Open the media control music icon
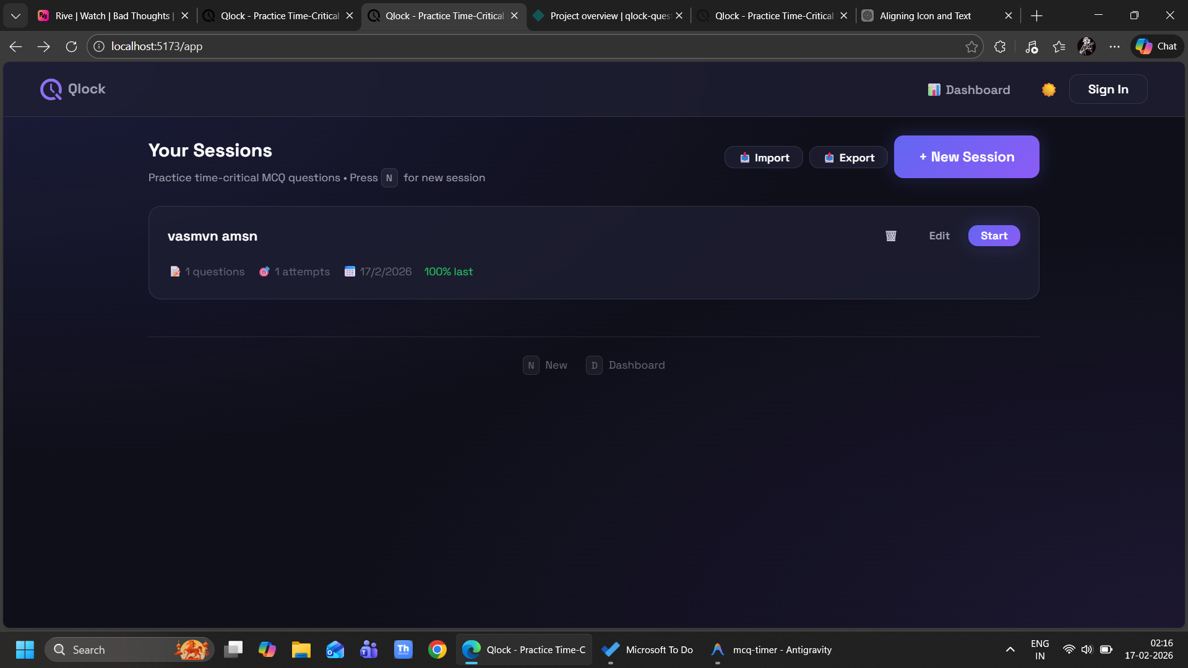1188x668 pixels. pos(1031,46)
